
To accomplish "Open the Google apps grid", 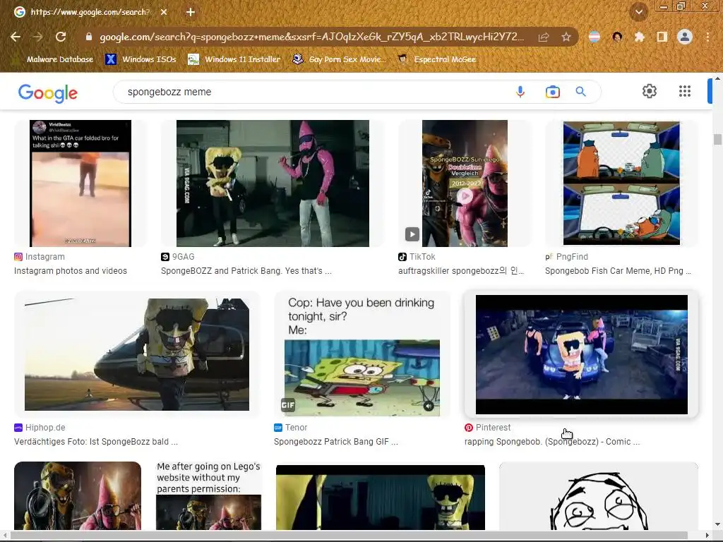I will point(685,91).
